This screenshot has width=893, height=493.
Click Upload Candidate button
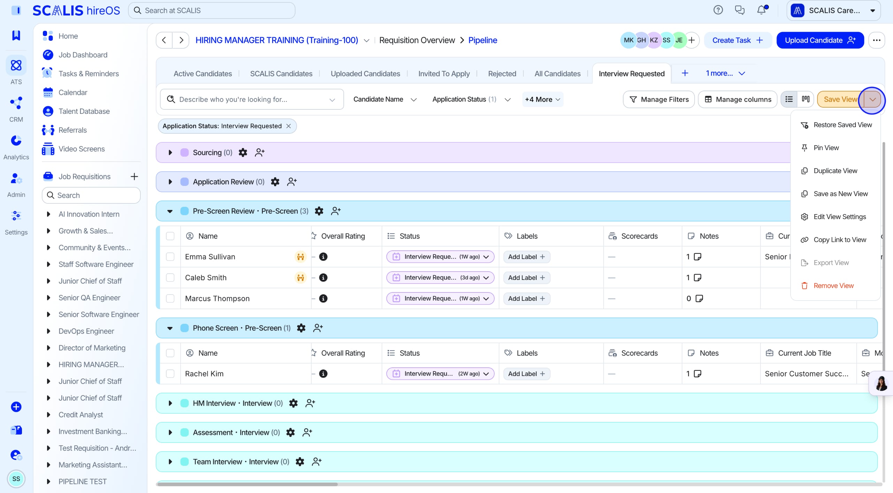click(x=820, y=40)
